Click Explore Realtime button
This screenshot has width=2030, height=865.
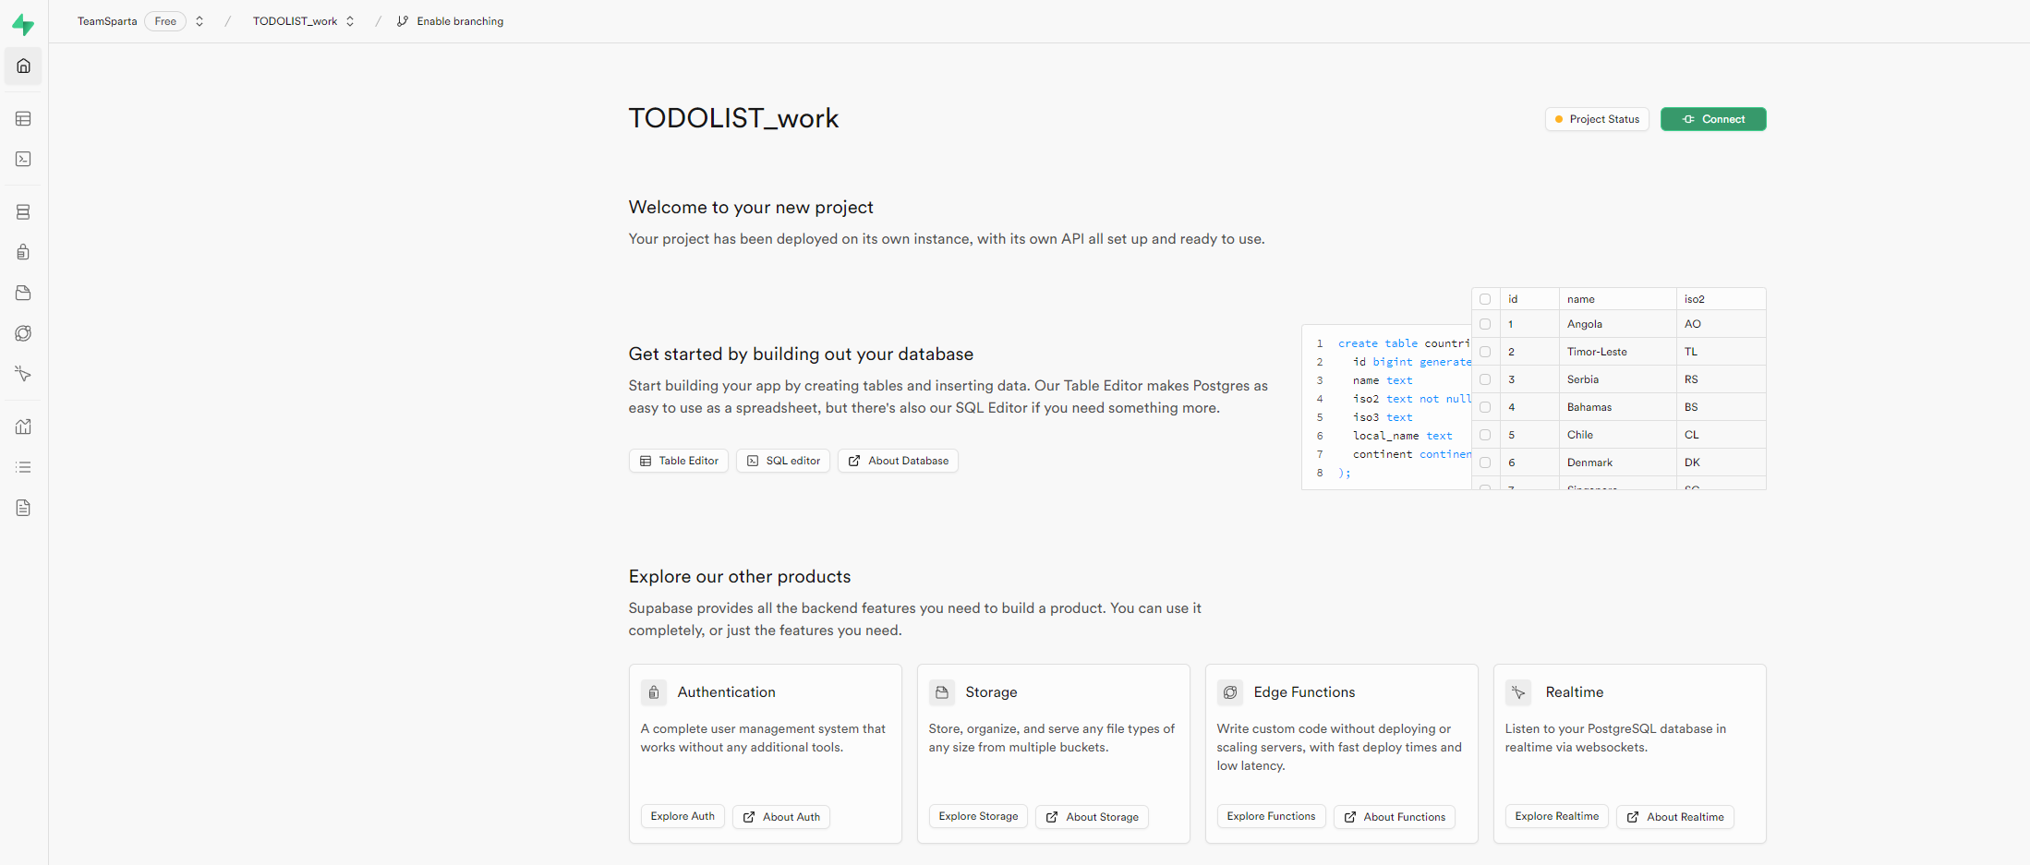(x=1557, y=816)
